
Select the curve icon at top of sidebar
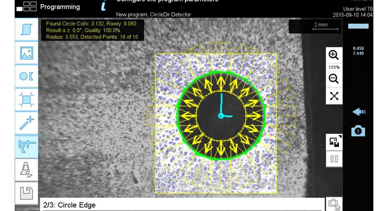(26, 30)
